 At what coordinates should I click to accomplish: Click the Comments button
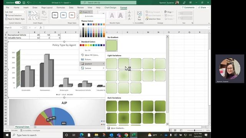click(188, 8)
